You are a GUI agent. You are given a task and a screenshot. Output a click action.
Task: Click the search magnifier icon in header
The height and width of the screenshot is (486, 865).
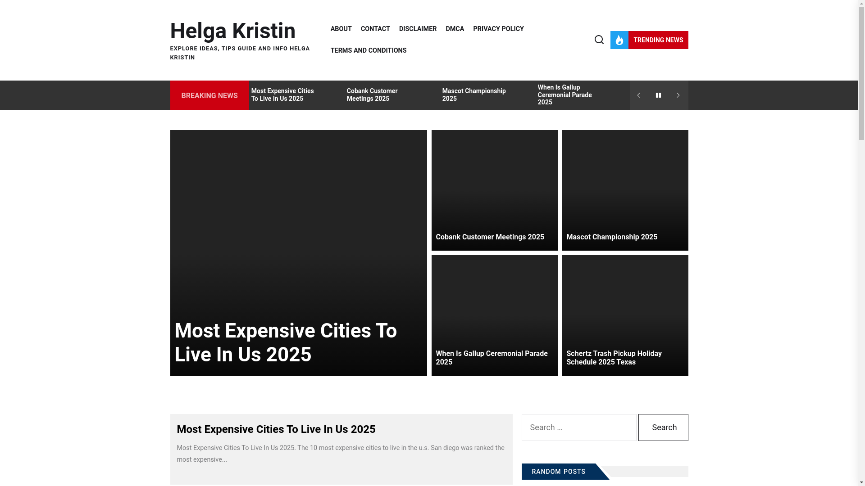599,40
